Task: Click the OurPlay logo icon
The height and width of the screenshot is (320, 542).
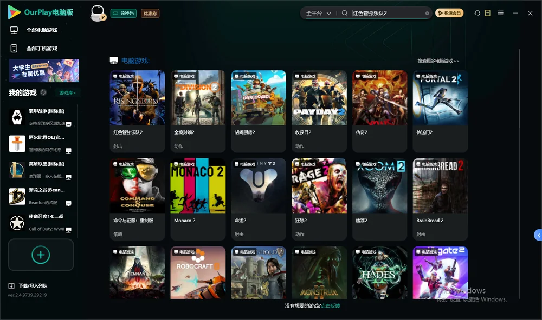Action: point(14,12)
